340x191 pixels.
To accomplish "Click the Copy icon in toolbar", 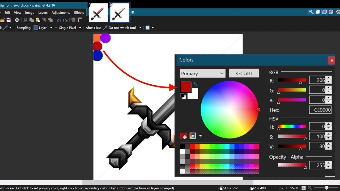I will tap(32, 20).
